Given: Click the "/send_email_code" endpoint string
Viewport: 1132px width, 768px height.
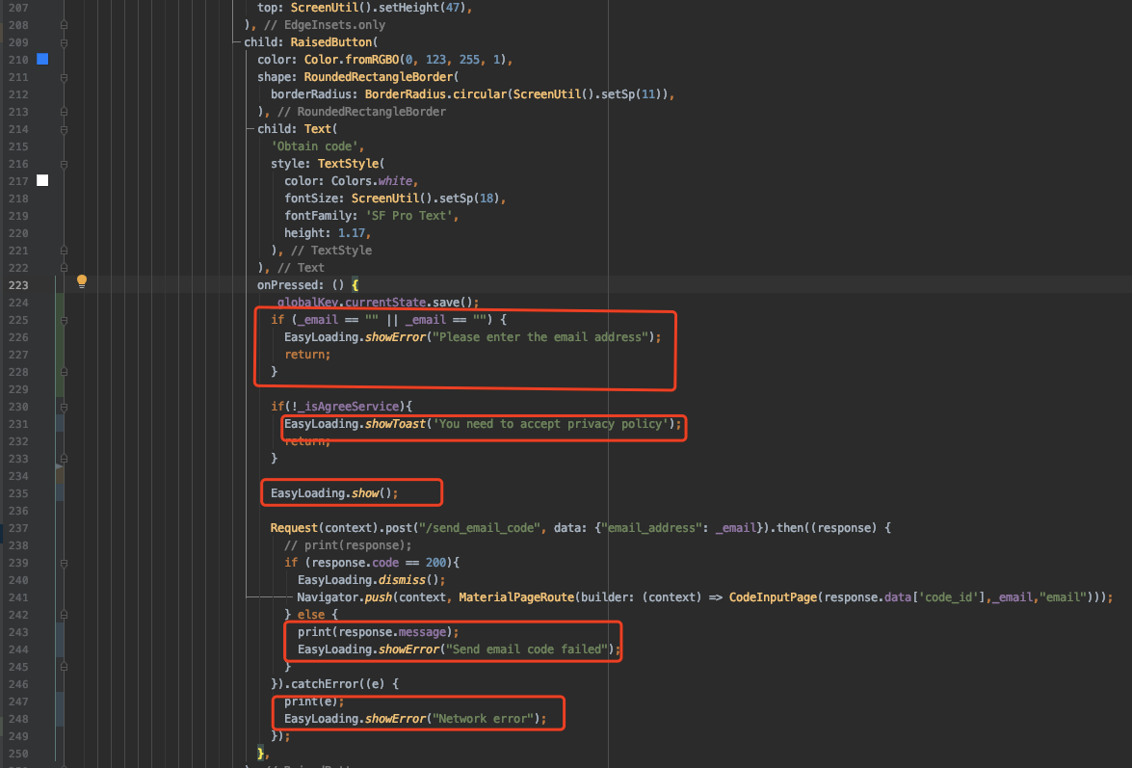Looking at the screenshot, I should [x=480, y=528].
